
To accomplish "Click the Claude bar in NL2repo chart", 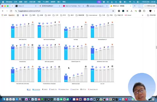I will pyautogui.click(x=86, y=31).
